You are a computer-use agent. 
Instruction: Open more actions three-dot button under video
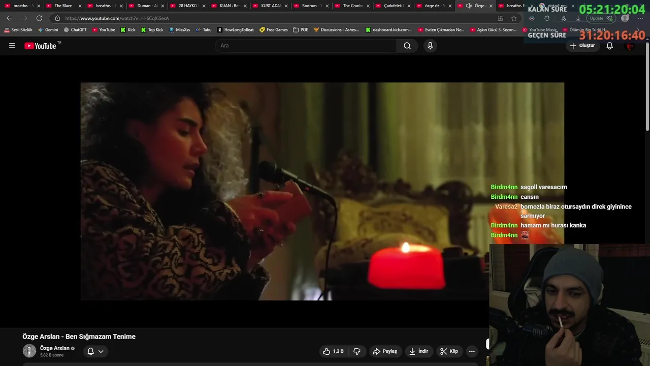(x=472, y=351)
